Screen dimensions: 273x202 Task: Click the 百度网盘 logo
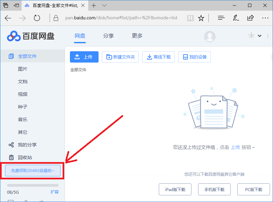[31, 36]
